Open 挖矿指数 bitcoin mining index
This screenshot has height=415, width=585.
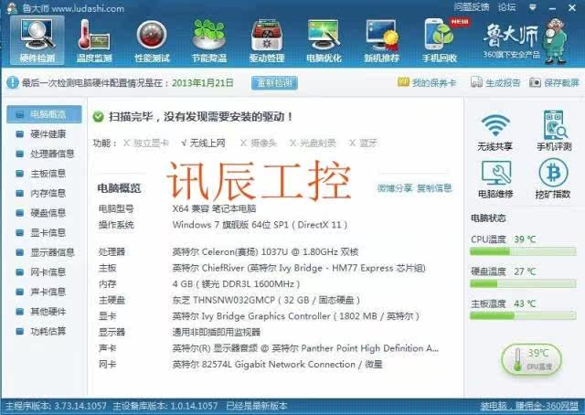(553, 178)
